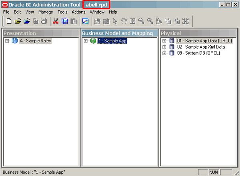Screen dimensions: 240x176
Task: Click the green business model icon
Action: (x=93, y=40)
